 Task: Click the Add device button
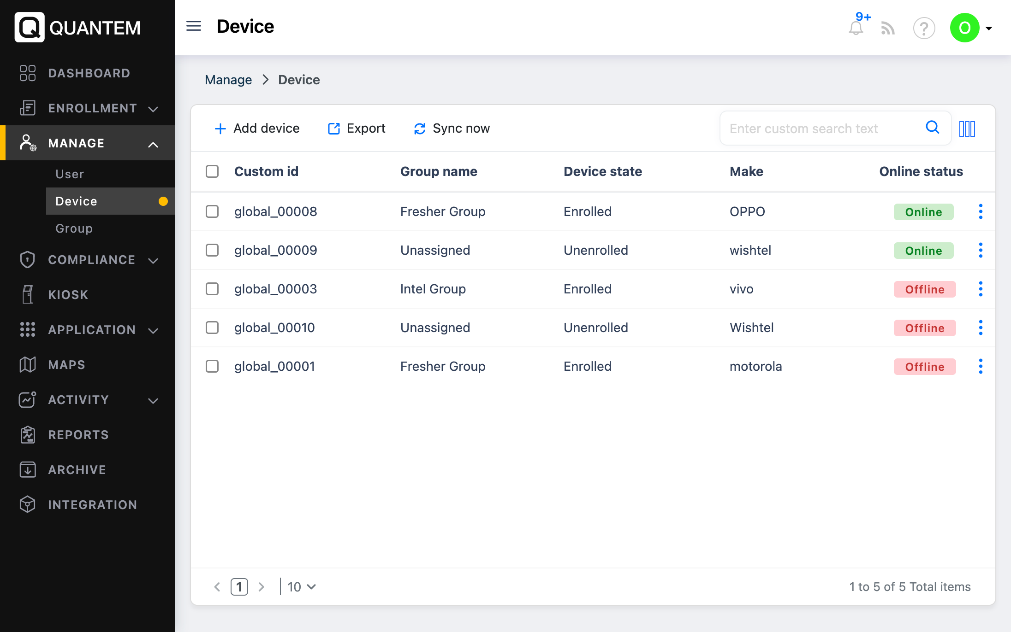(256, 128)
